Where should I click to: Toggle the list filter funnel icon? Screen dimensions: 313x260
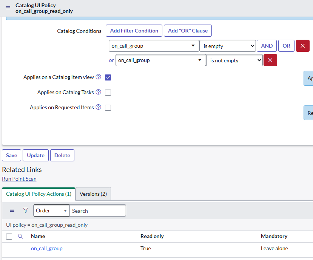pyautogui.click(x=26, y=210)
